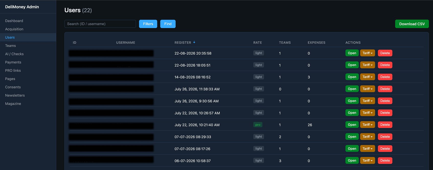Click the TEAMS column header
The image size is (433, 170).
[x=285, y=43]
